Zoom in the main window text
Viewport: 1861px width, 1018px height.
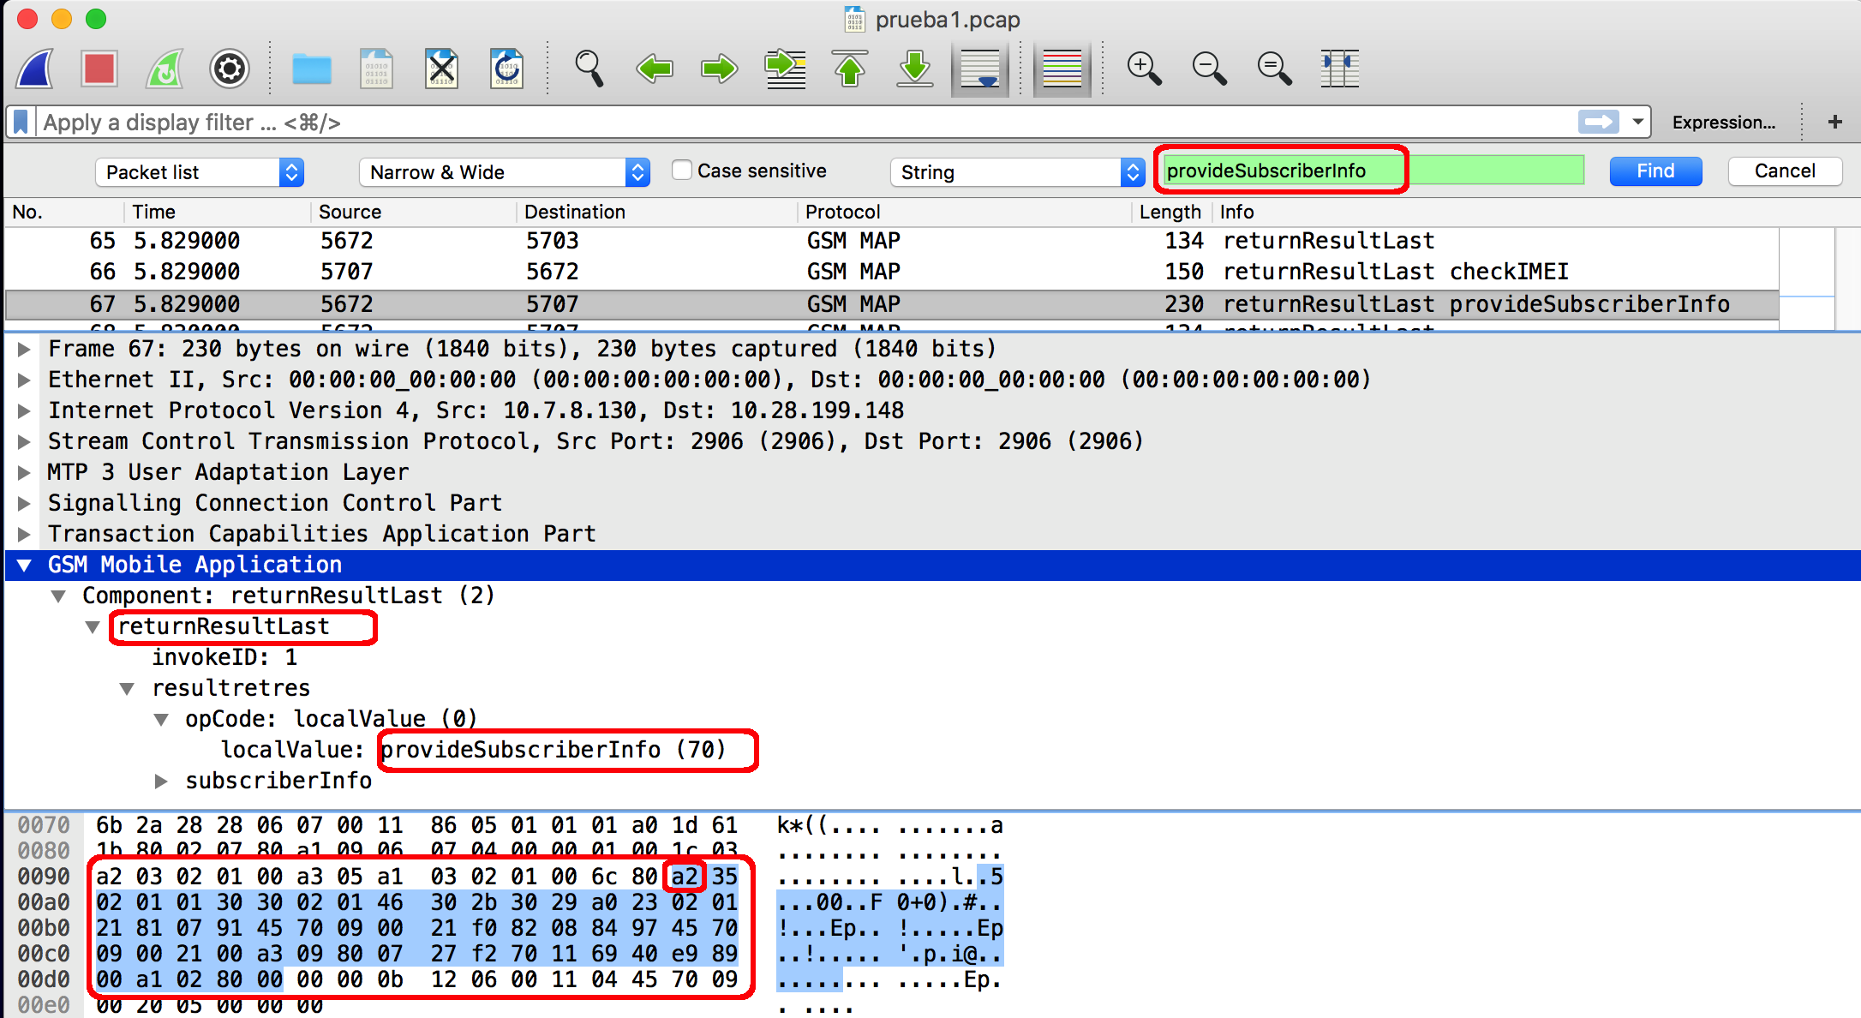(1145, 69)
